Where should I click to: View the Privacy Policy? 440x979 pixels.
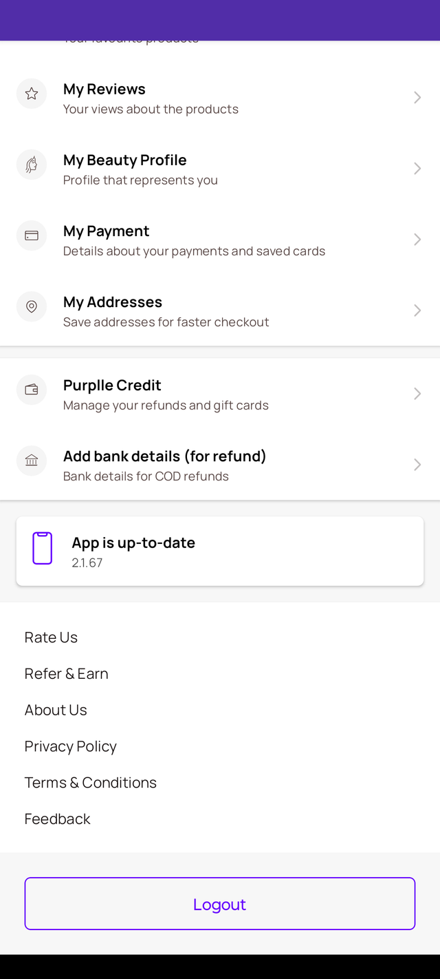[71, 746]
